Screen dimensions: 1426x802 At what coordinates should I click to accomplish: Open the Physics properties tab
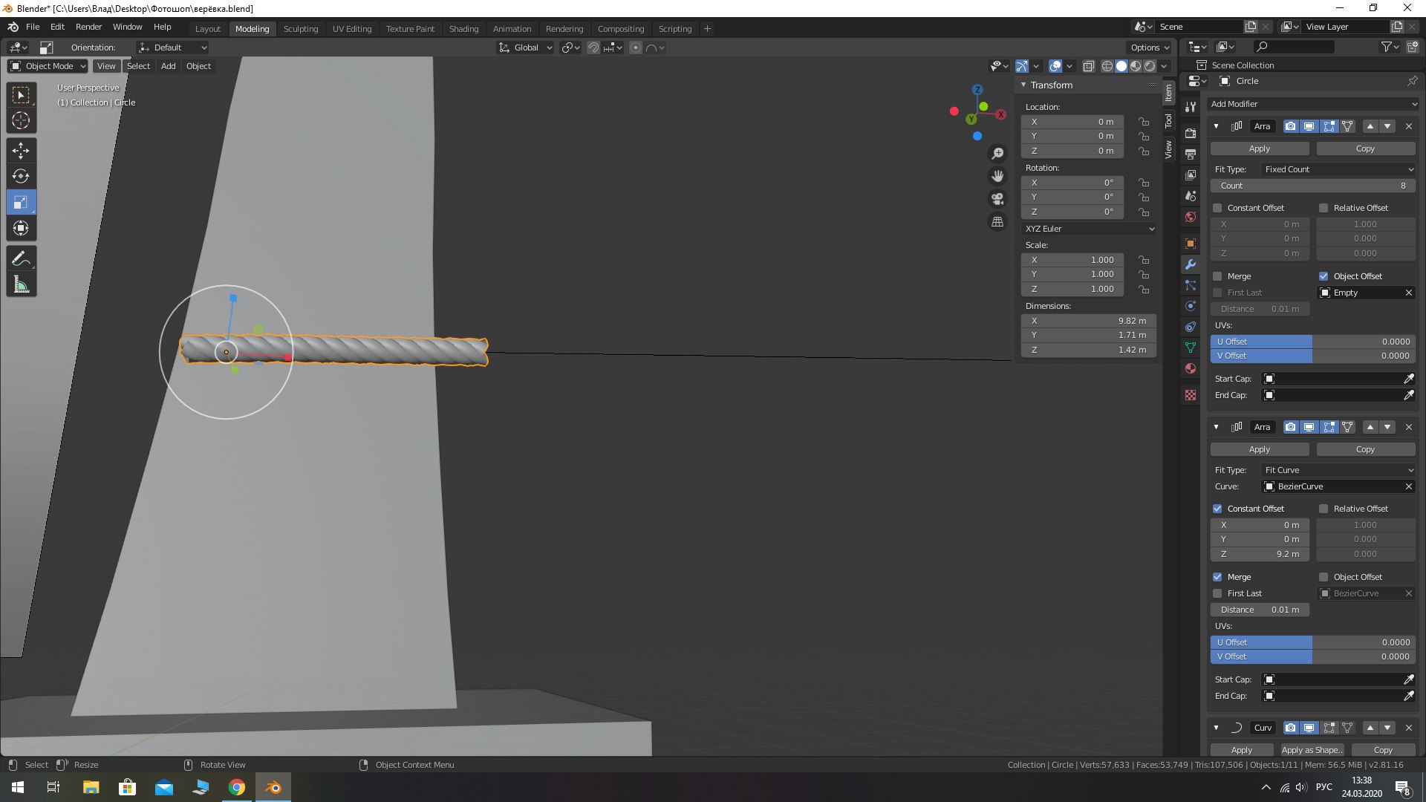coord(1191,306)
